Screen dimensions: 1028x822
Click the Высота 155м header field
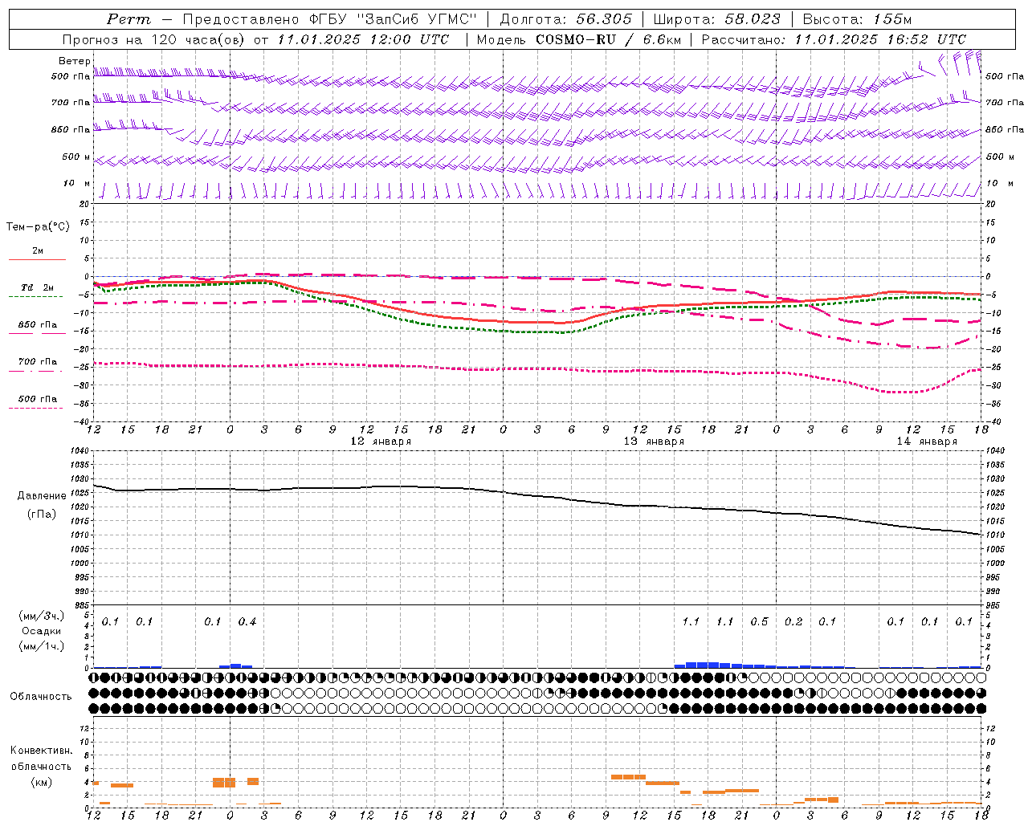click(x=858, y=19)
